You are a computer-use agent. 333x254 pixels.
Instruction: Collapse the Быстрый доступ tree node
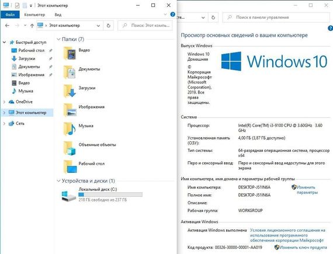(x=4, y=43)
